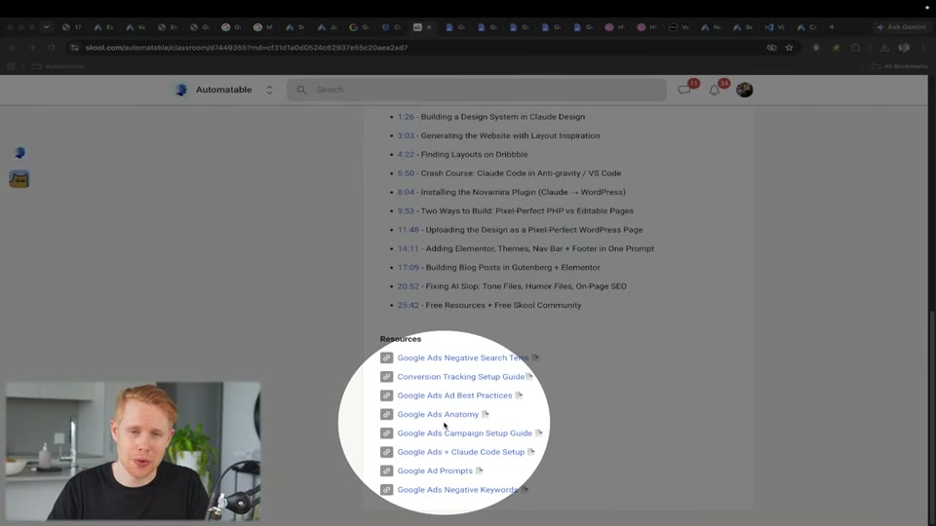This screenshot has height=526, width=936.
Task: Click link icon beside Google Ad Prompts
Action: pyautogui.click(x=387, y=471)
